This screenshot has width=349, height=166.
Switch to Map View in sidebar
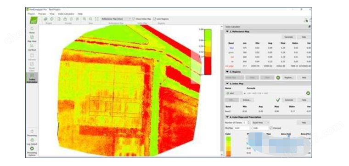[x=32, y=39]
